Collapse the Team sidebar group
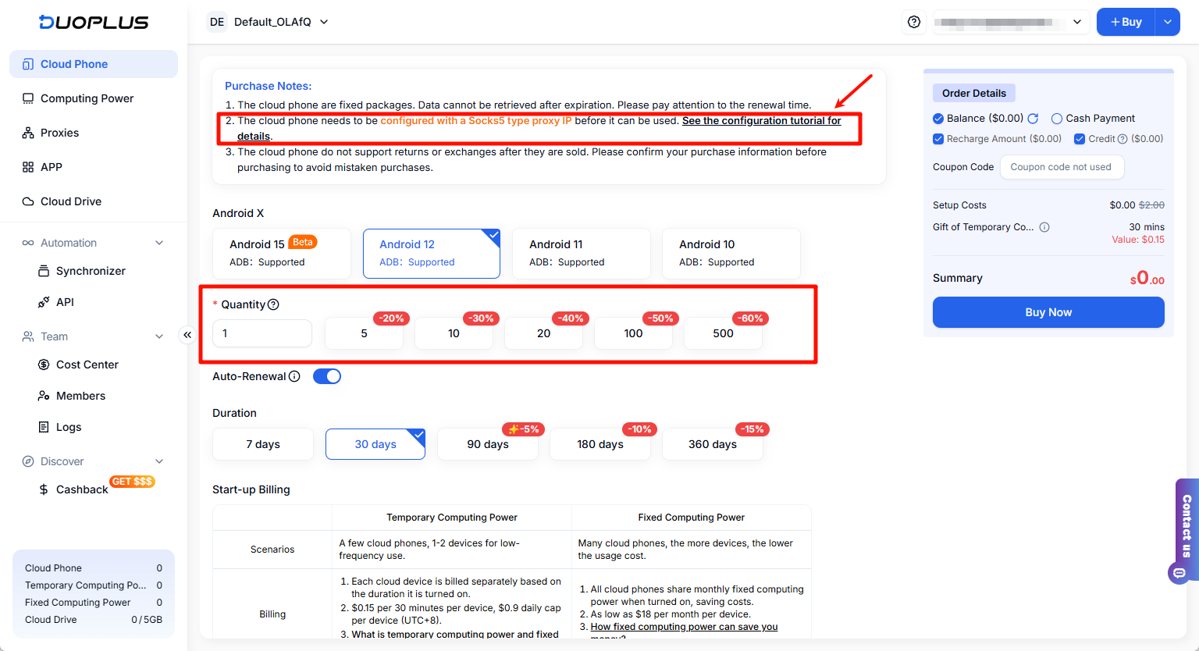The image size is (1199, 651). coord(159,336)
